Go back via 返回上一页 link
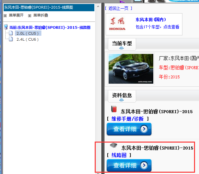The width and height of the screenshot is (199, 174). 119,8
